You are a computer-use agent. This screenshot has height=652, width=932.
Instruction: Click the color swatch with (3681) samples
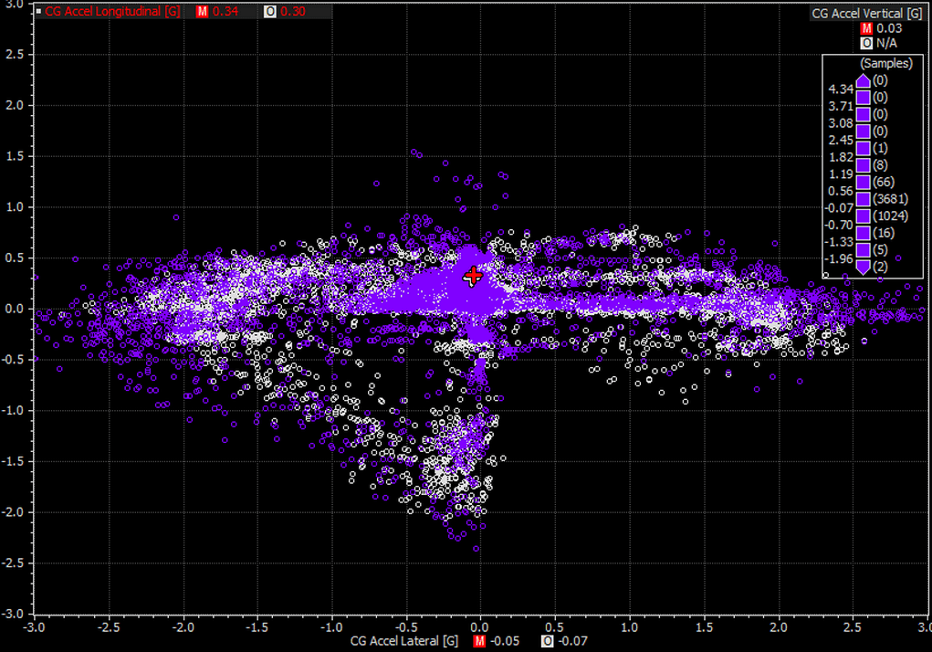863,199
